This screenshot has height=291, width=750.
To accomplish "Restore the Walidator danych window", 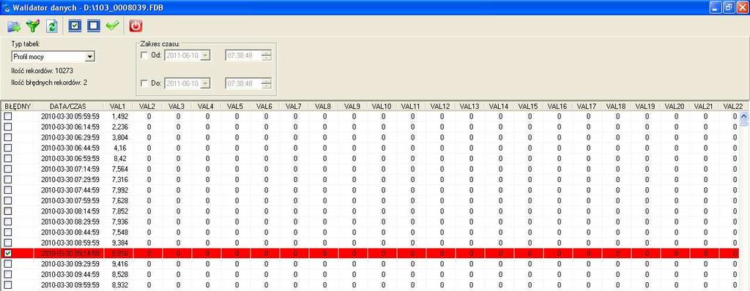I will pyautogui.click(x=729, y=7).
